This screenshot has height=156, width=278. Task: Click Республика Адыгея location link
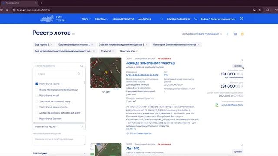141,133
